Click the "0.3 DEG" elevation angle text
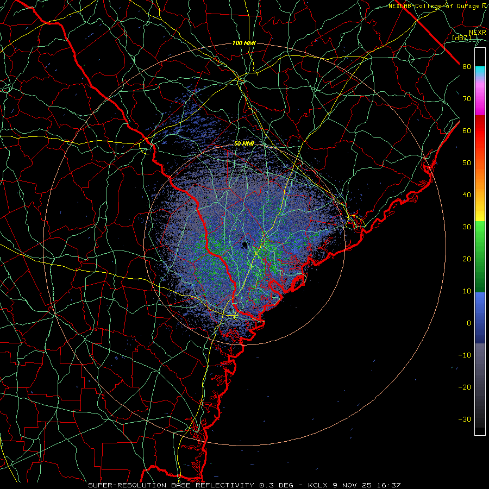Screen dimensions: 489x489 [x=277, y=485]
